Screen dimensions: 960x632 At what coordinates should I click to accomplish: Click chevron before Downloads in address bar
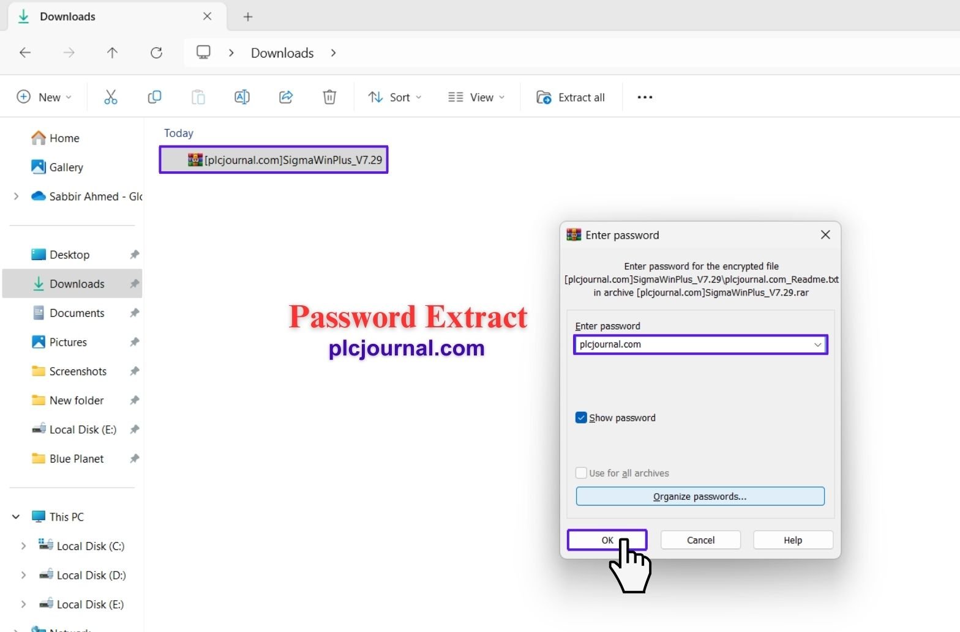pos(231,53)
